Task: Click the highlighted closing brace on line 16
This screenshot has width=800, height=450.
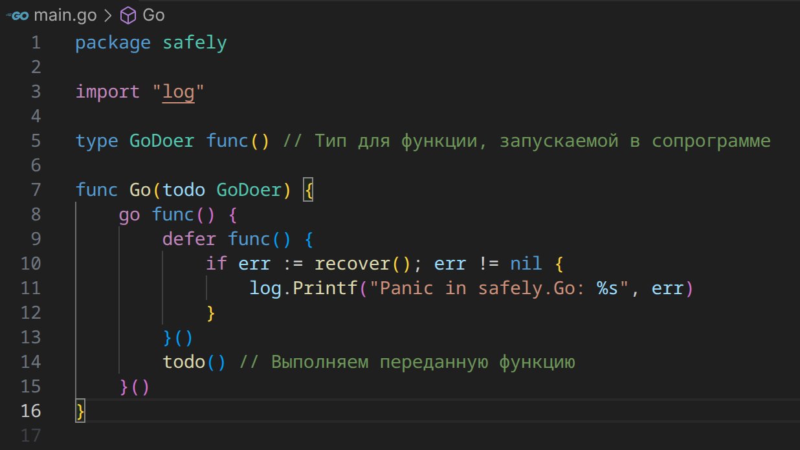Action: [x=80, y=411]
